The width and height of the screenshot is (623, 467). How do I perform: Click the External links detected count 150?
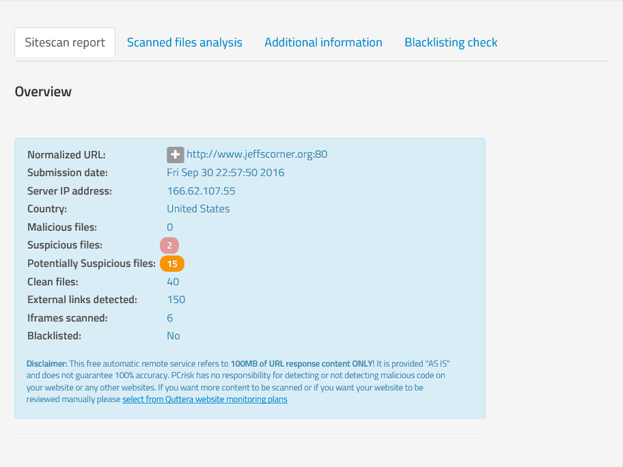click(x=176, y=300)
